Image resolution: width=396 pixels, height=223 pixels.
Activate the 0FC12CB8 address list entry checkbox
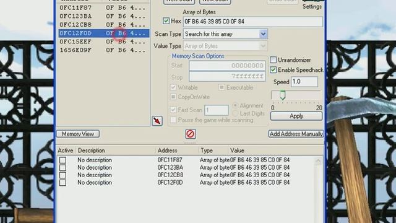(63, 175)
